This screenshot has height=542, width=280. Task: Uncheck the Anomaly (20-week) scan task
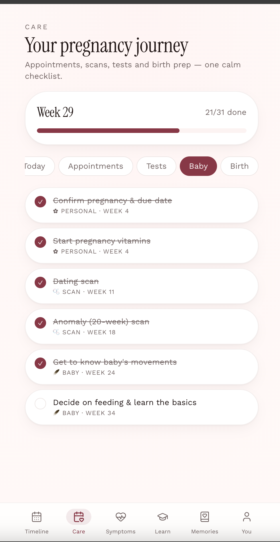(x=40, y=323)
